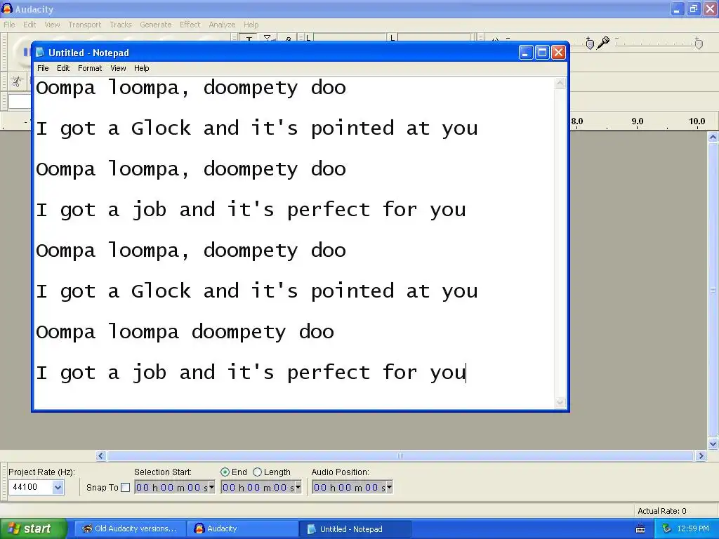Open the Selection Start time format dropdown
719x539 pixels.
[x=212, y=487]
